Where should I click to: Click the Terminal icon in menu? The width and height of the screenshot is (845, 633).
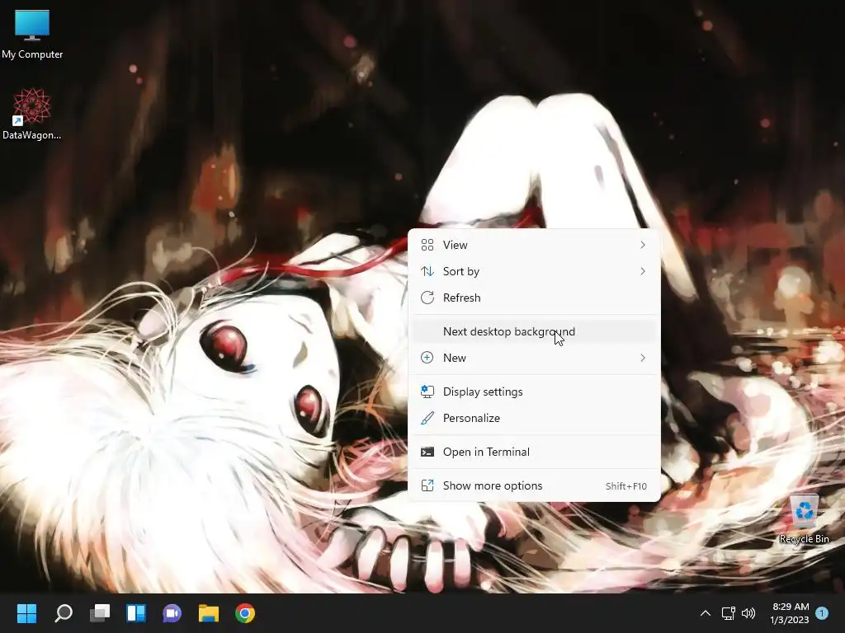click(x=427, y=452)
